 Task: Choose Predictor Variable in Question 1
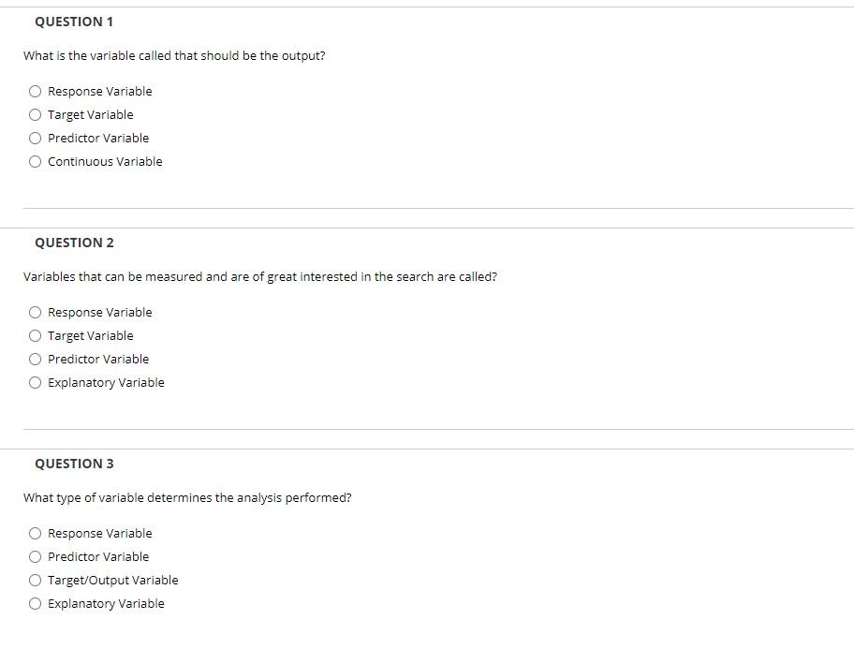pyautogui.click(x=36, y=138)
